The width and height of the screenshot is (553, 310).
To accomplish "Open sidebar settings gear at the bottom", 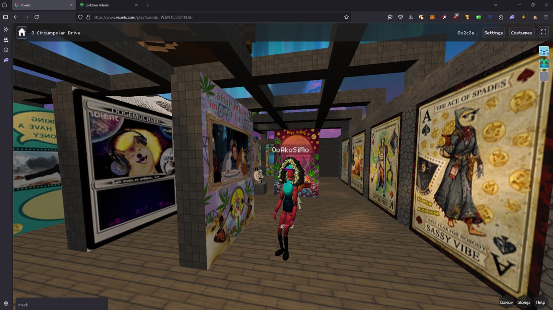I will click(6, 304).
